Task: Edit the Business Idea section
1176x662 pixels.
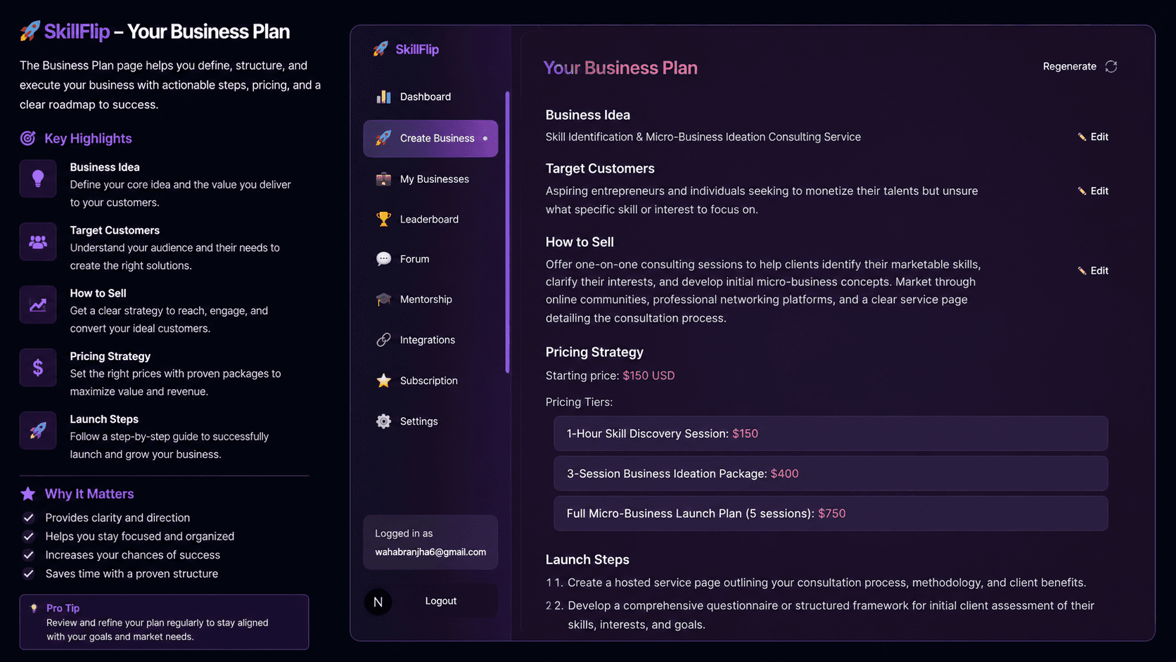Action: (x=1093, y=136)
